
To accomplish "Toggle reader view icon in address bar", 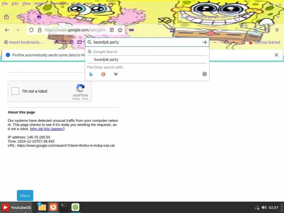I will [x=112, y=30].
